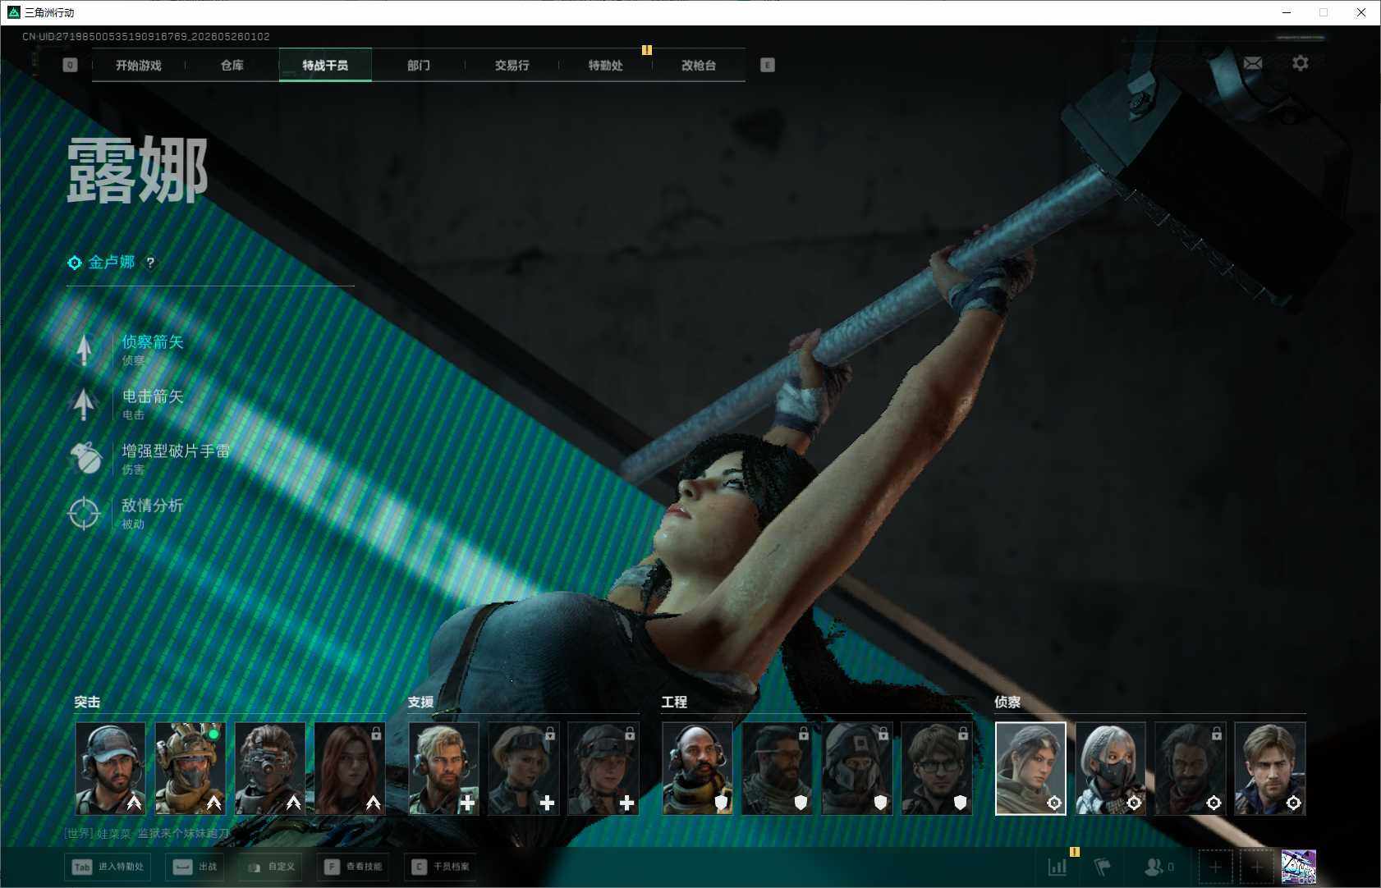
Task: Open the player avatar in bottom corner
Action: click(x=1299, y=867)
